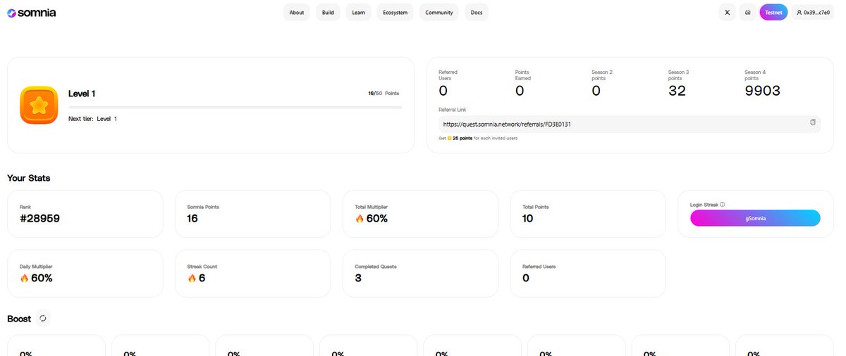Click the Rank #28959 value
846x356 pixels.
click(39, 219)
